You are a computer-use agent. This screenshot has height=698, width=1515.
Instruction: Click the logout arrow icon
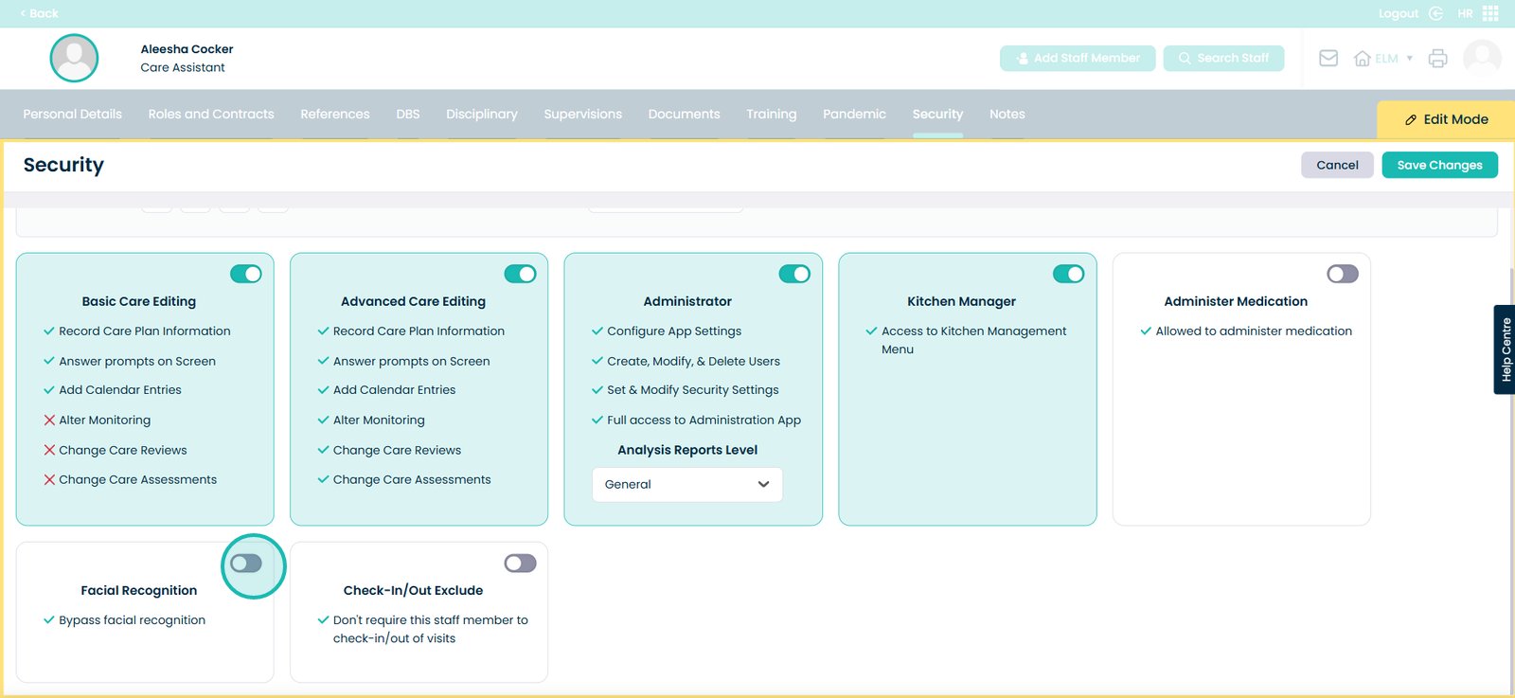(1435, 13)
